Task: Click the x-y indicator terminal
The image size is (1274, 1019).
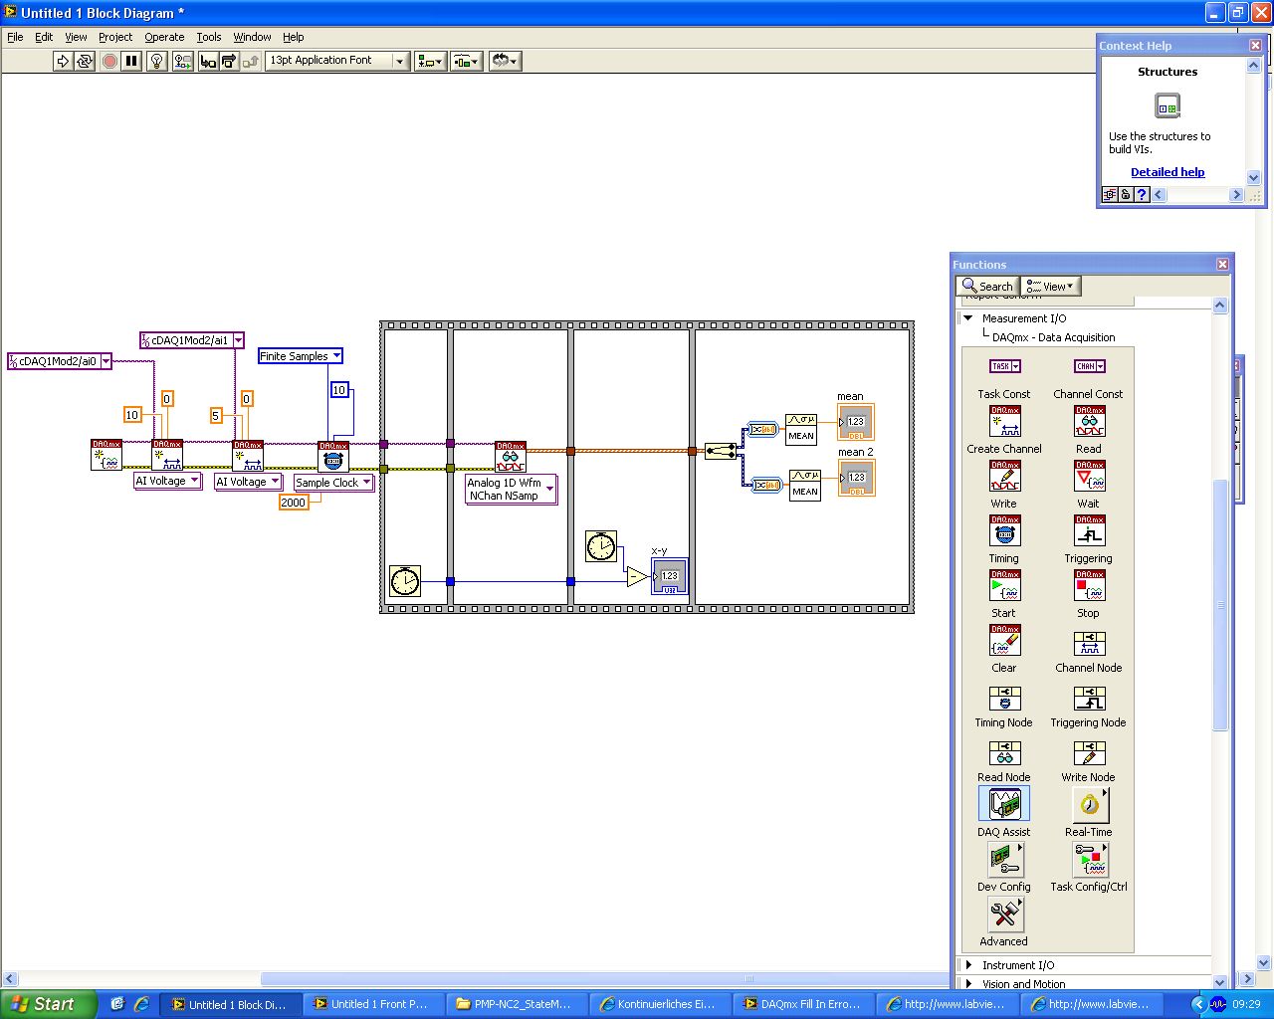Action: click(669, 576)
